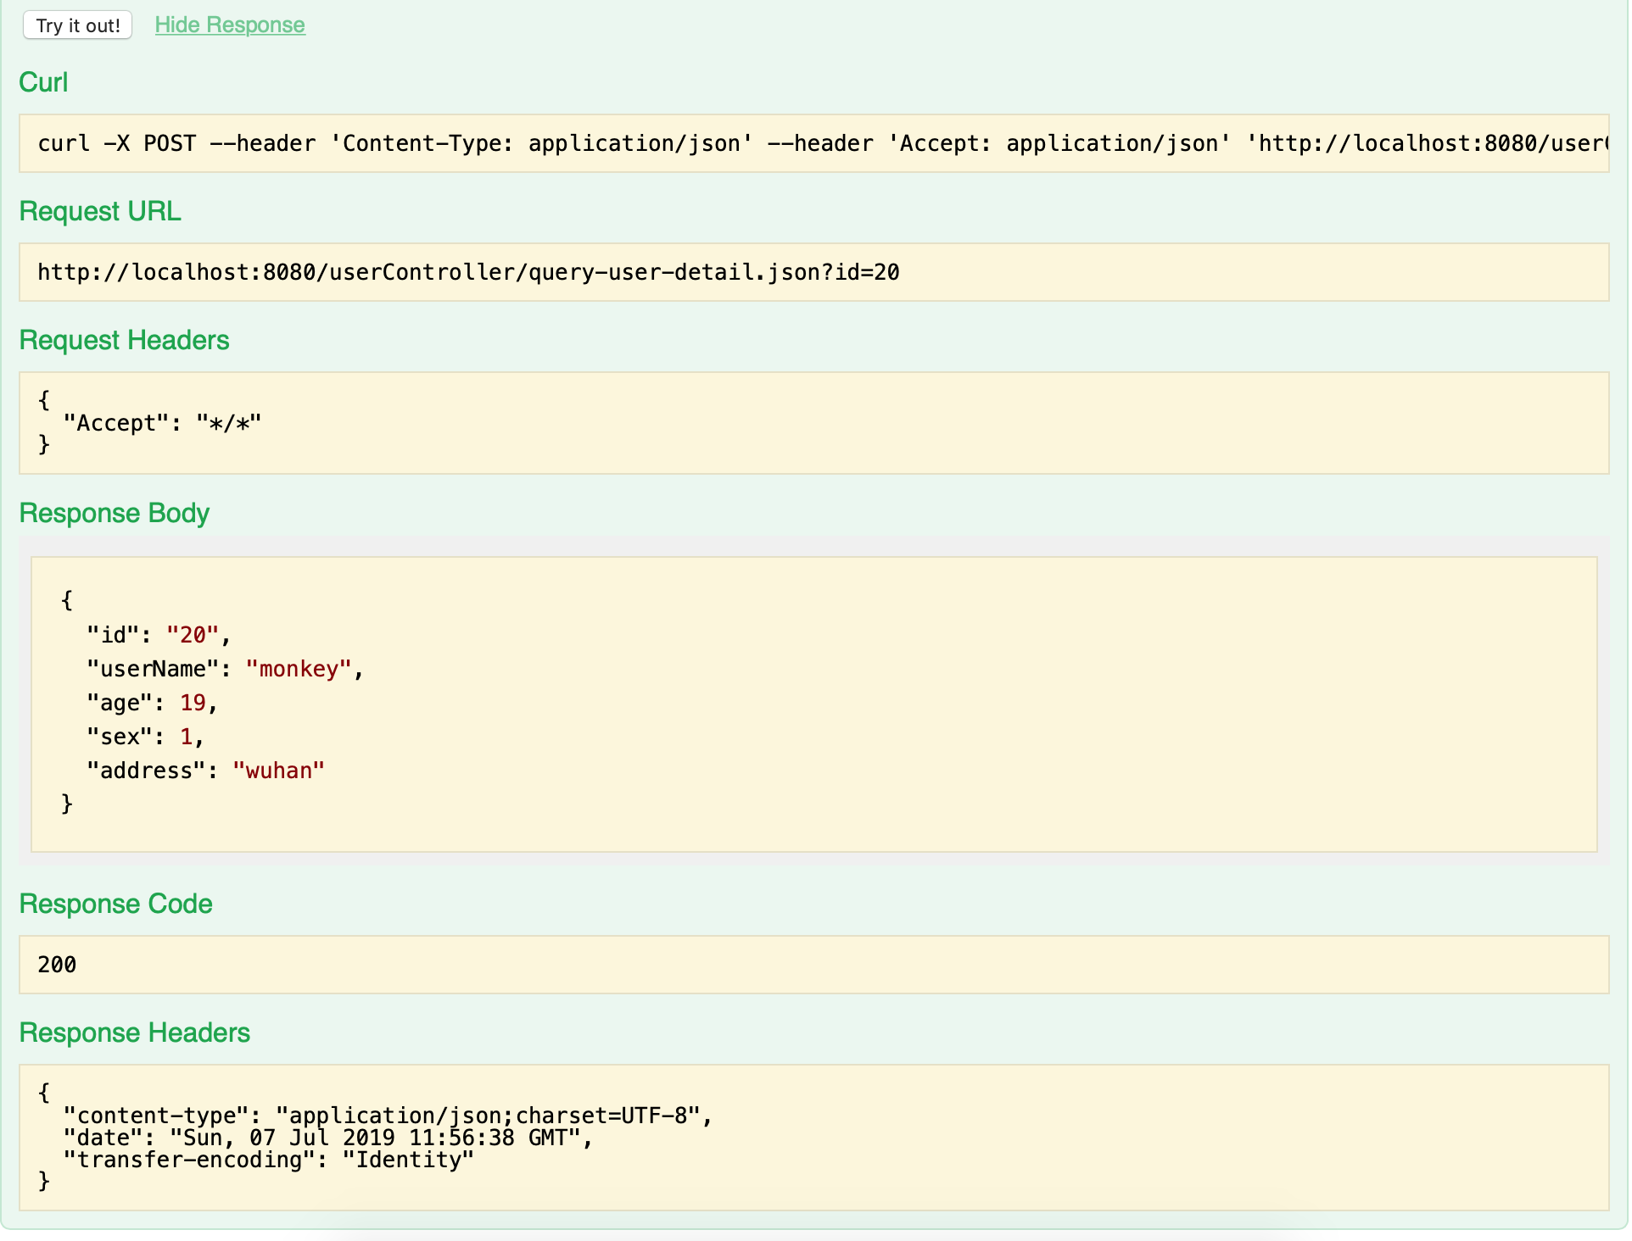
Task: Click the 'Hide Response' link
Action: coord(230,25)
